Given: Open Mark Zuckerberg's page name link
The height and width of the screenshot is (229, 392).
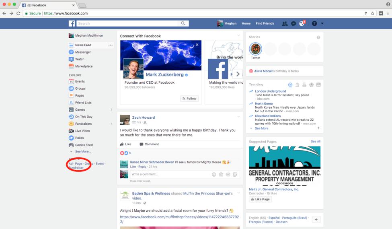Looking at the screenshot, I should click(165, 74).
